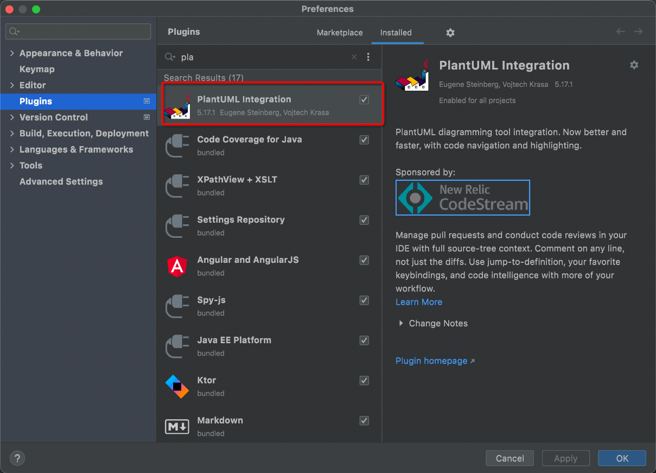Click the large PlantUML logo in details
The height and width of the screenshot is (473, 656).
tap(412, 75)
